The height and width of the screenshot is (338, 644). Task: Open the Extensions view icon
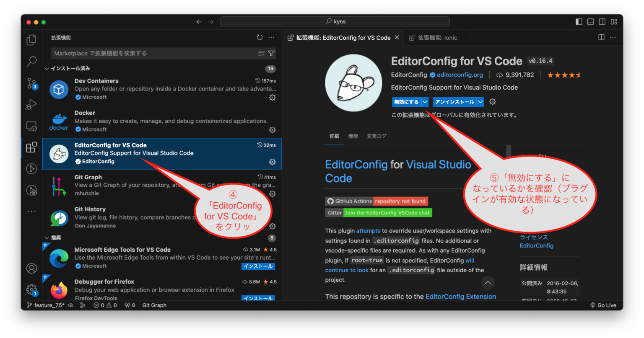click(31, 147)
